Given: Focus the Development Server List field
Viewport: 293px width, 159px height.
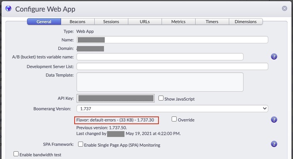Looking at the screenshot, I should pos(172,67).
